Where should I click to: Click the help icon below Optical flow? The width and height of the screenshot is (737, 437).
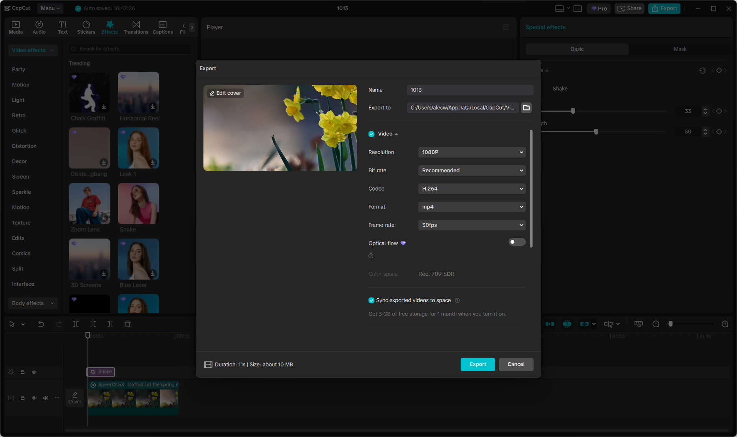click(x=371, y=256)
